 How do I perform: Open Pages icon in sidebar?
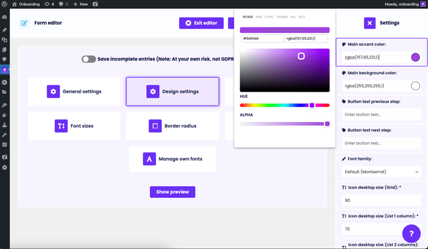(x=4, y=50)
